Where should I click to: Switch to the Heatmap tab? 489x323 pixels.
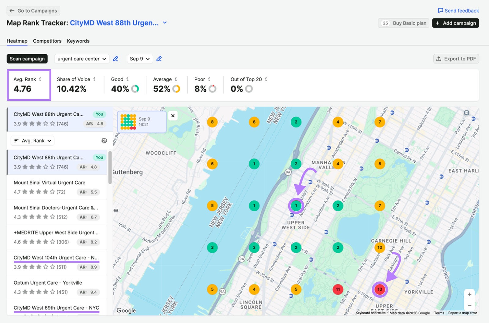(17, 41)
